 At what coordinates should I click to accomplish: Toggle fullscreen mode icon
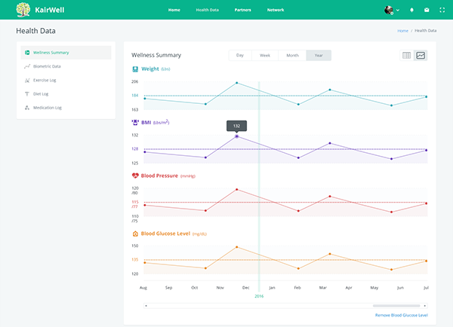pyautogui.click(x=442, y=10)
